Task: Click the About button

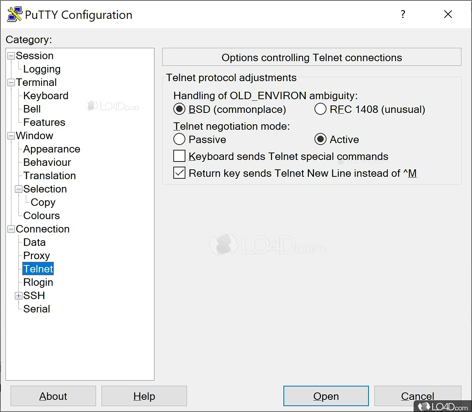Action: click(53, 396)
